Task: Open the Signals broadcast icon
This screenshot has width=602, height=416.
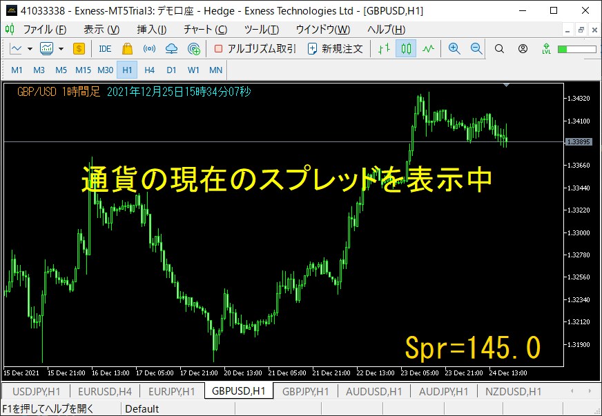Action: (x=149, y=49)
